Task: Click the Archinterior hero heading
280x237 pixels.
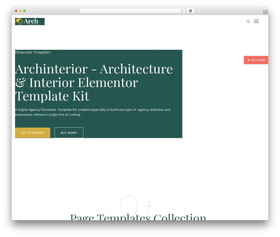Action: point(94,82)
